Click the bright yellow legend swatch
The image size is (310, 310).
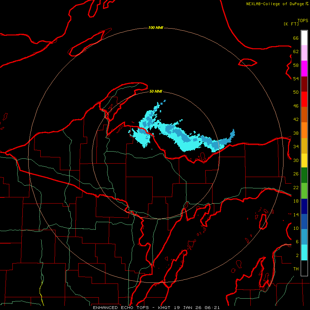[304, 161]
